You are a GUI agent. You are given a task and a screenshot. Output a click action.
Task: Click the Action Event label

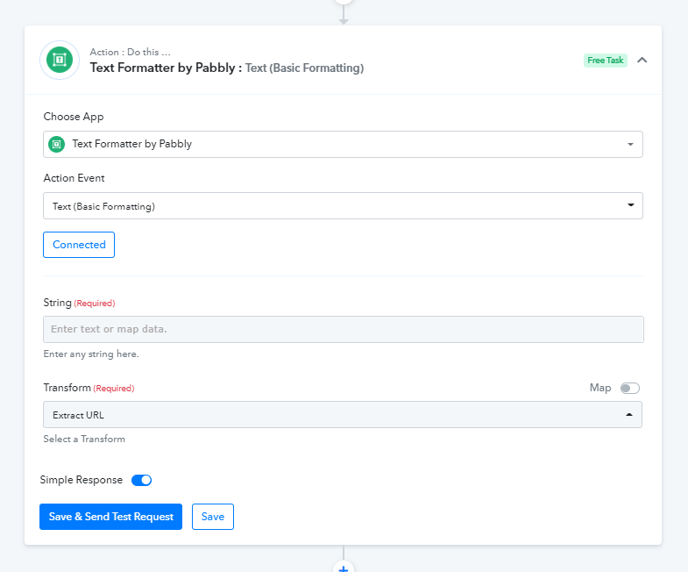click(74, 178)
